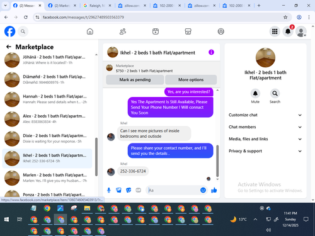Open the Marketplace storefront icon
This screenshot has width=315, height=236.
click(188, 31)
